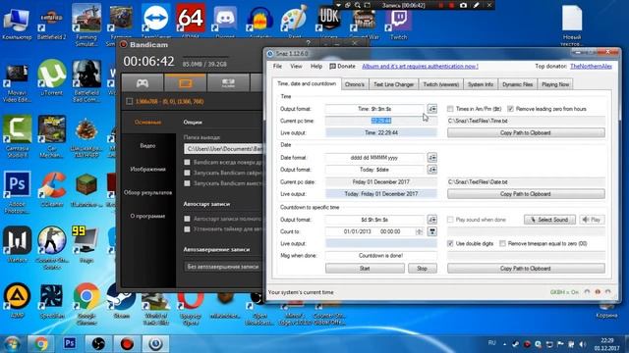Click the Donate button in Snaz
The image size is (629, 353).
point(343,67)
